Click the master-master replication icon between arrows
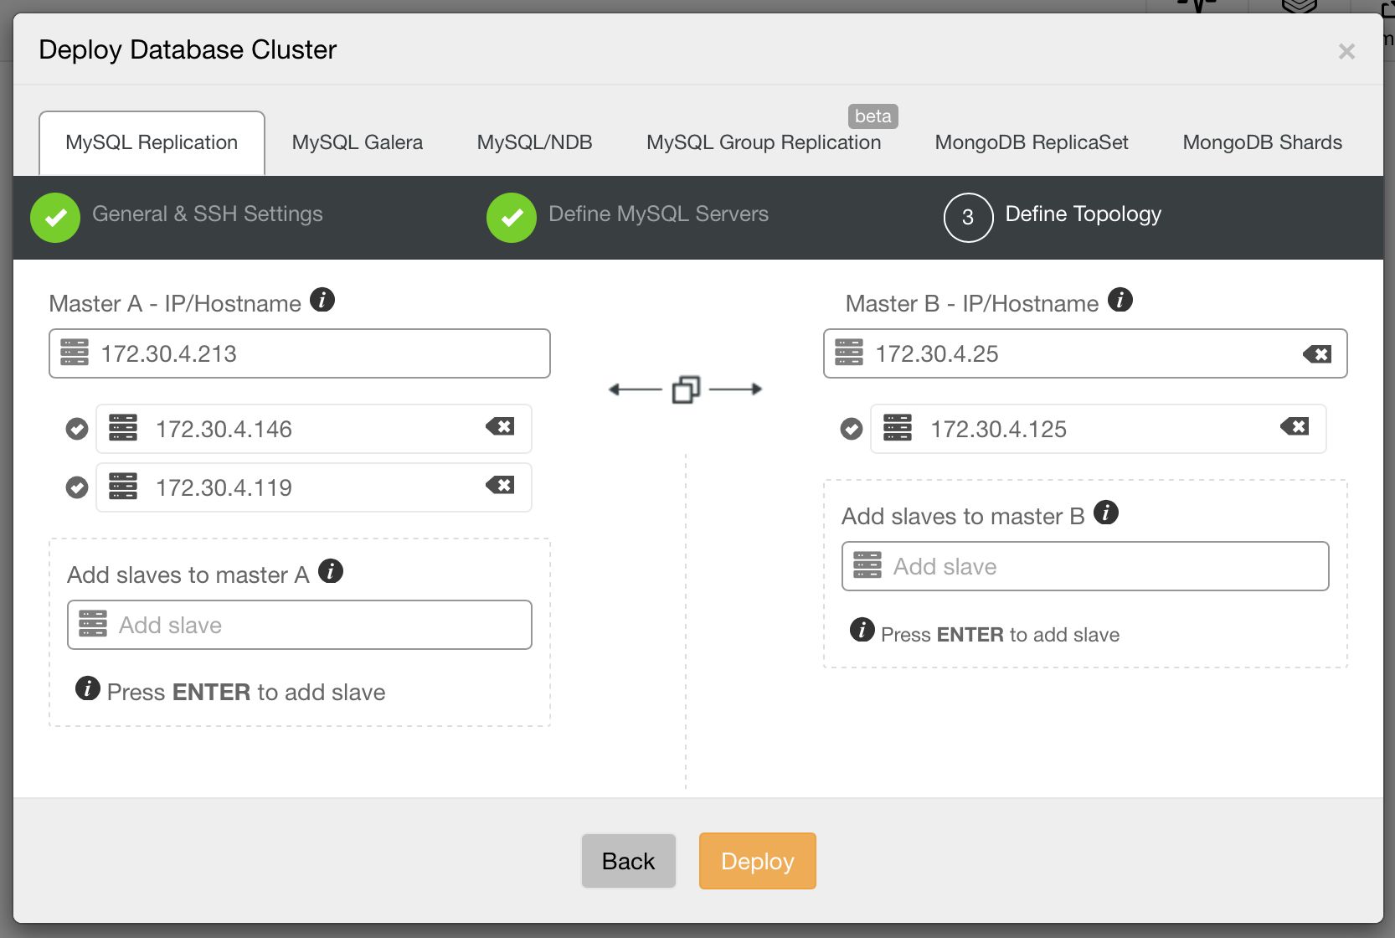The image size is (1395, 938). 686,389
